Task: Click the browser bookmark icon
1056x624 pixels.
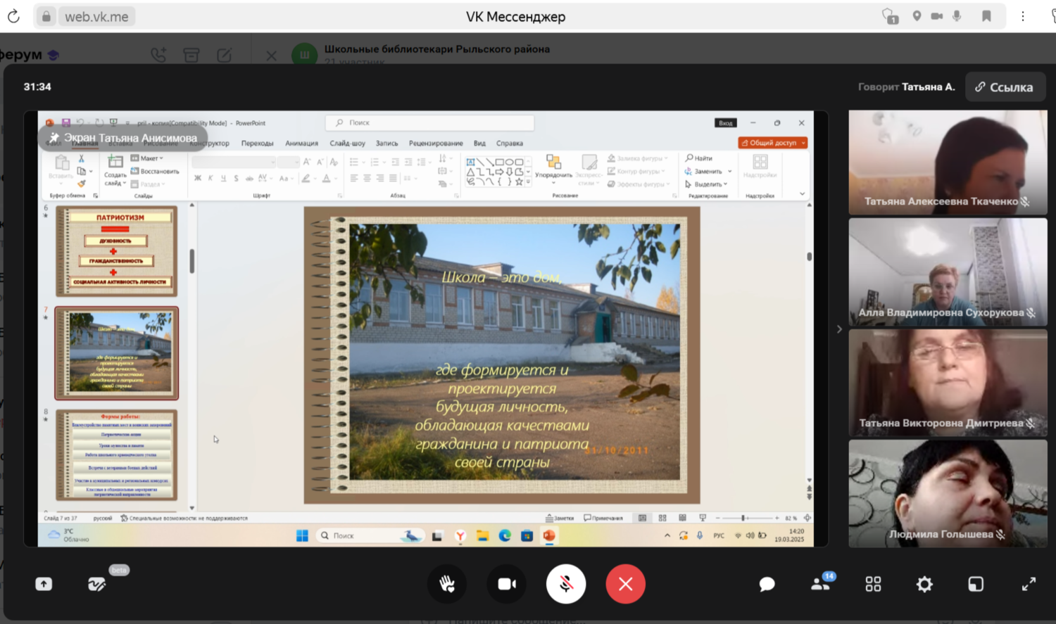Action: (986, 16)
